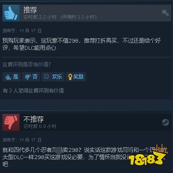Click the Steam logo icon in second review
Viewport: 173px width, 173px height.
click(x=165, y=122)
